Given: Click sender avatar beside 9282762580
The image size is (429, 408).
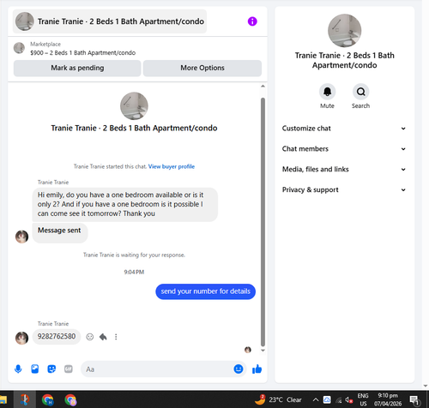Looking at the screenshot, I should click(21, 338).
